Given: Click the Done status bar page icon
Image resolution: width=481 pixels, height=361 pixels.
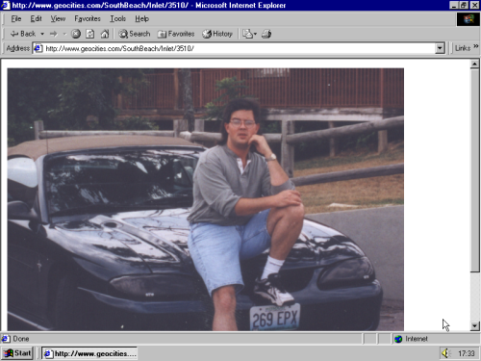Looking at the screenshot, I should tap(6, 339).
